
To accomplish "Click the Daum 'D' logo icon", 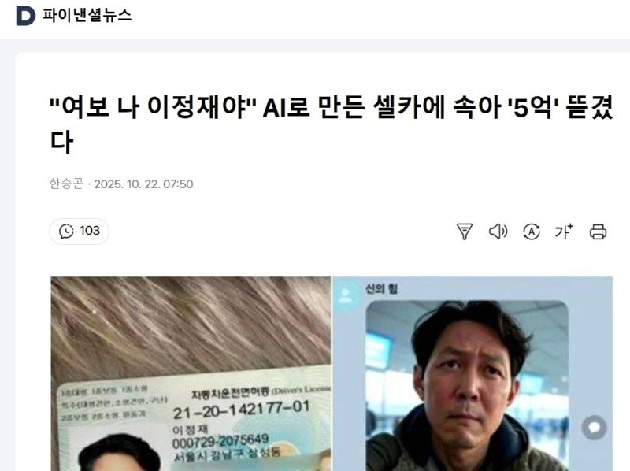I will tap(25, 16).
